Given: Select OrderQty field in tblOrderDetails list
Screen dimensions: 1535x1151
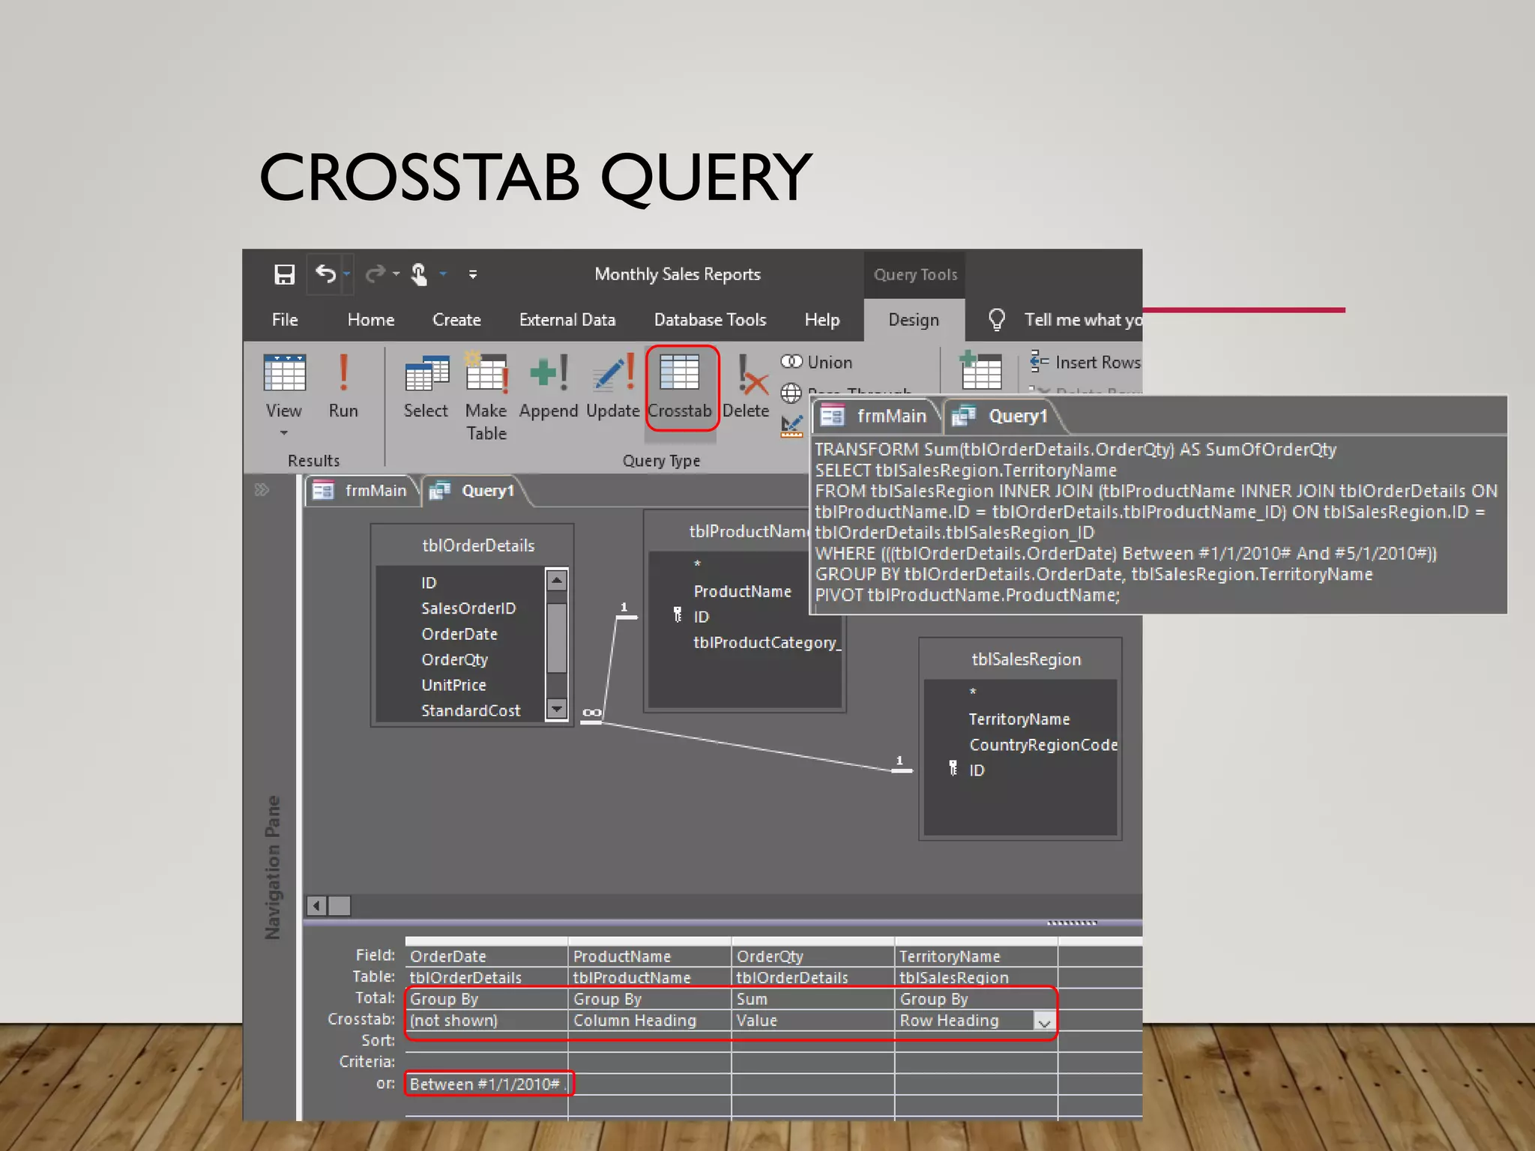Looking at the screenshot, I should point(454,659).
